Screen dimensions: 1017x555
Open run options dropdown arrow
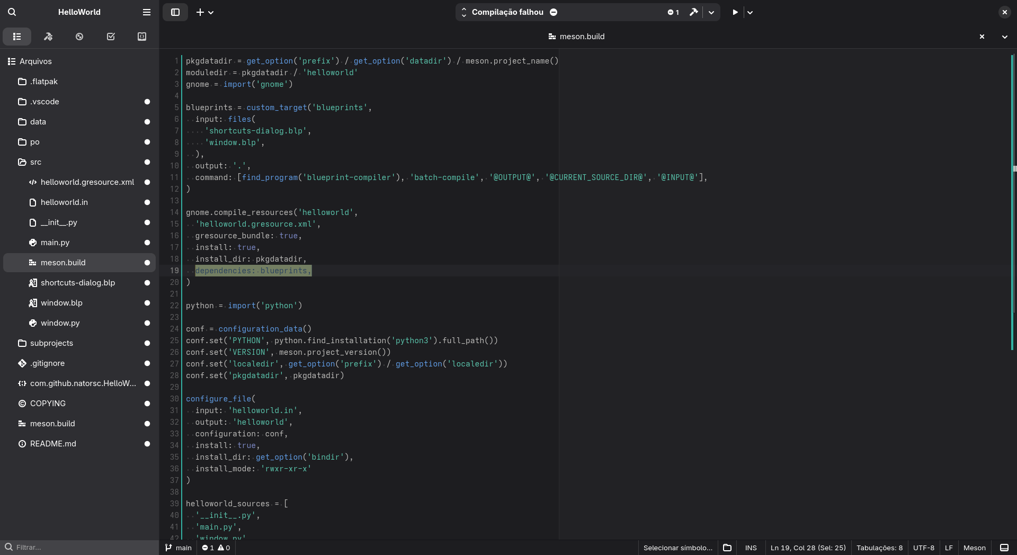tap(750, 12)
